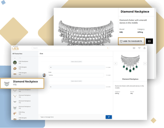Send message with paper plane button
This screenshot has width=164, height=128.
(109, 117)
